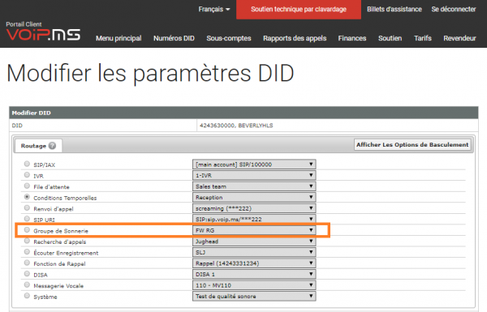Open Billets d'assistance link
The height and width of the screenshot is (312, 487).
394,9
